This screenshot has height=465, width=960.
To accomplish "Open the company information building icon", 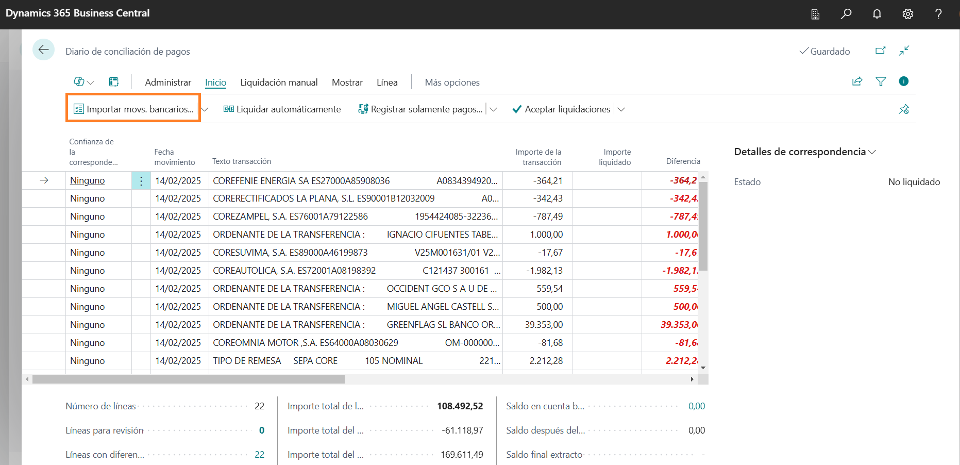I will pyautogui.click(x=815, y=14).
